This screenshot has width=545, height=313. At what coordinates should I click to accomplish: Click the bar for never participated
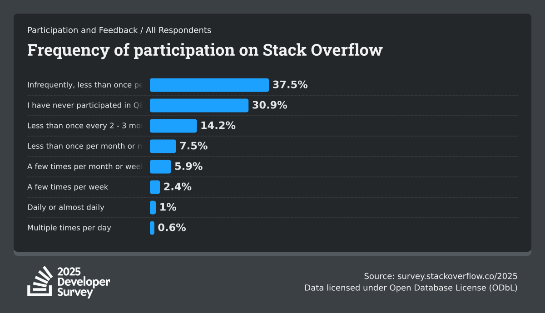[199, 105]
